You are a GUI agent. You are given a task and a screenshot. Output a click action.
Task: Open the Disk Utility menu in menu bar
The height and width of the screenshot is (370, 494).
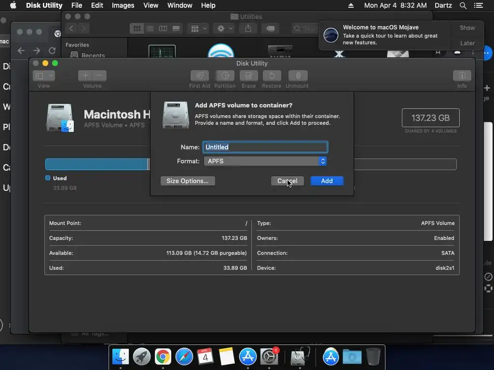pos(44,5)
